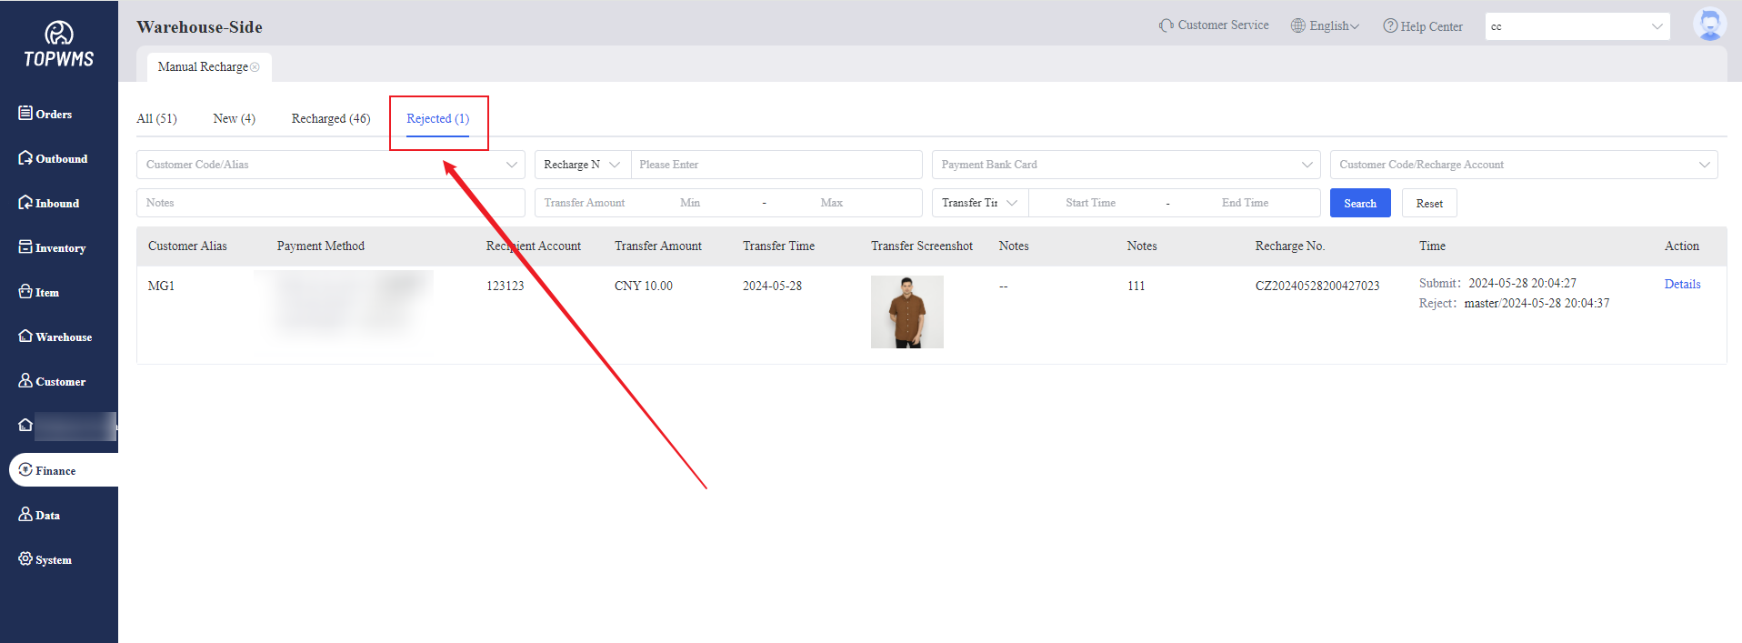Expand the English language dropdown
The height and width of the screenshot is (643, 1742).
1325,25
